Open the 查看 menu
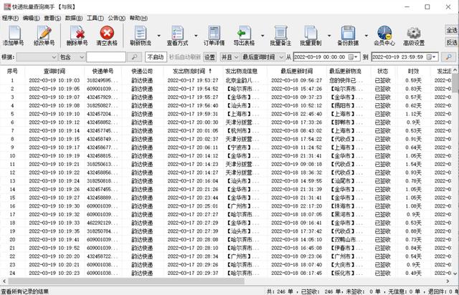Viewport: 459px width, 295px height. [52, 18]
